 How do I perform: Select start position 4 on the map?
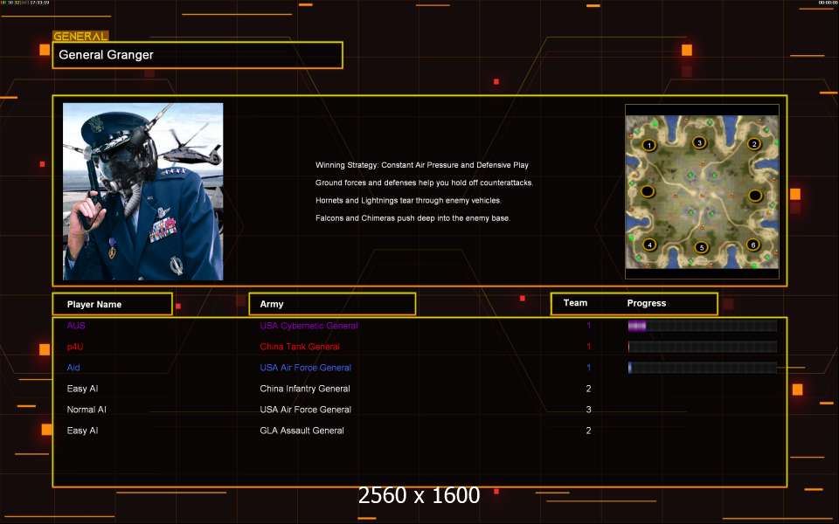648,245
